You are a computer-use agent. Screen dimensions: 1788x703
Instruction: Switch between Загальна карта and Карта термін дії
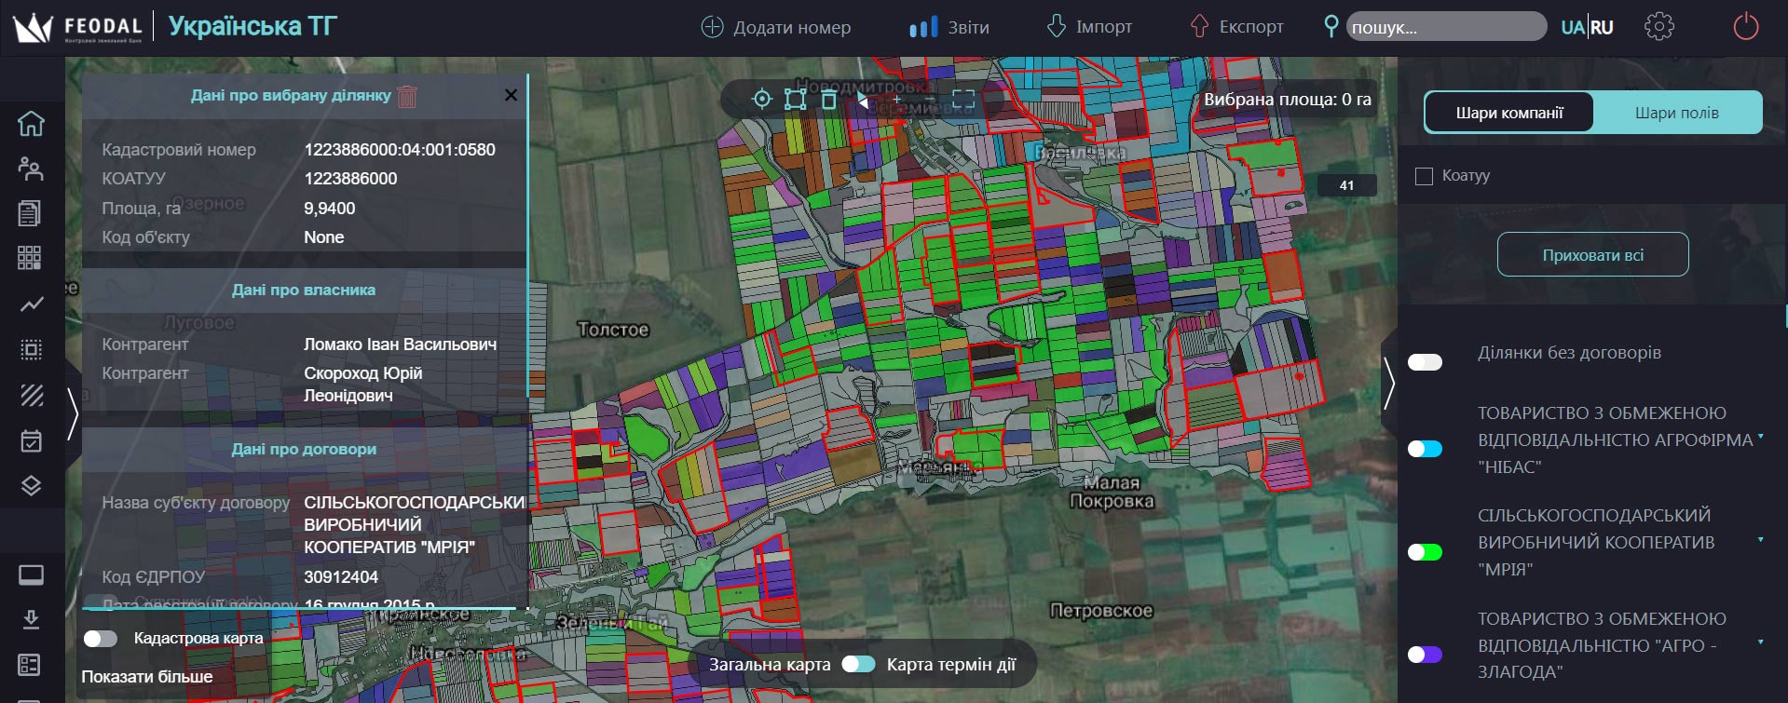coord(858,665)
